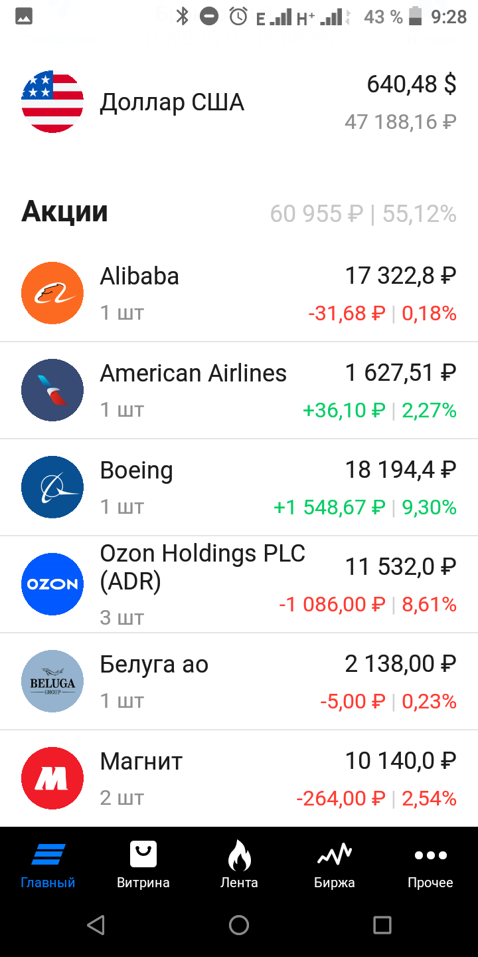Open the Прочее menu tab
This screenshot has width=478, height=957.
click(x=430, y=864)
